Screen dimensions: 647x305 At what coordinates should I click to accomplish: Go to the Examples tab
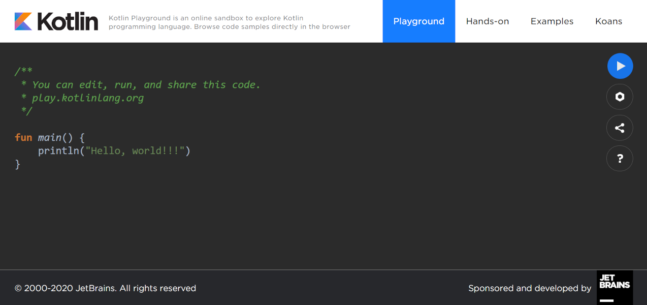pos(552,21)
